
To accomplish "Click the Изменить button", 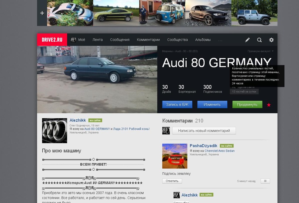I will point(212,105).
